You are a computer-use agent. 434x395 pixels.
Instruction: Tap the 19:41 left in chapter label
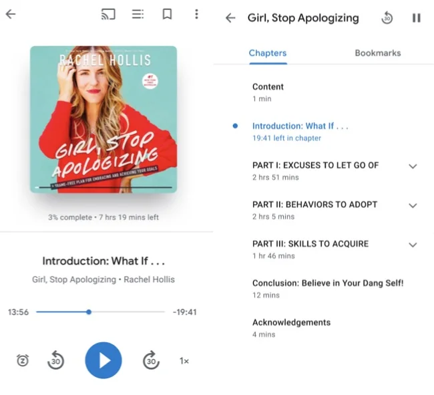click(x=286, y=138)
